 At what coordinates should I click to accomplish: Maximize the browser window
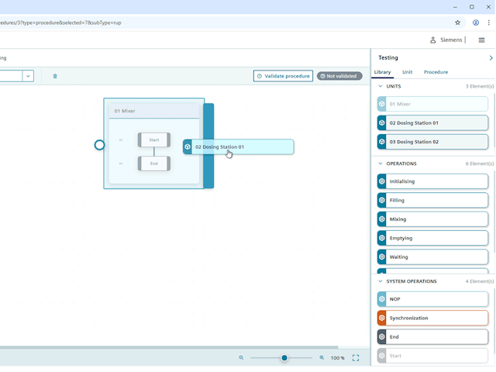(x=472, y=7)
